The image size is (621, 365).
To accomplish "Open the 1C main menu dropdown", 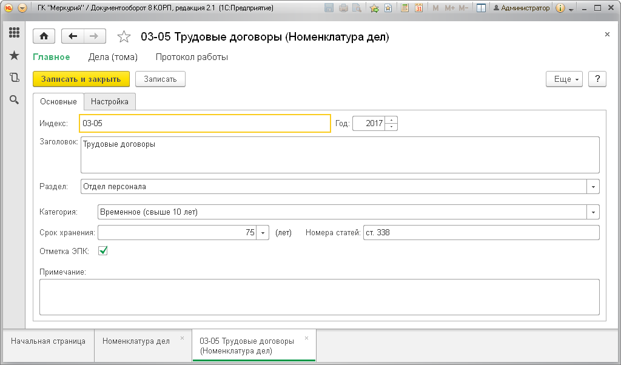I will [x=22, y=8].
